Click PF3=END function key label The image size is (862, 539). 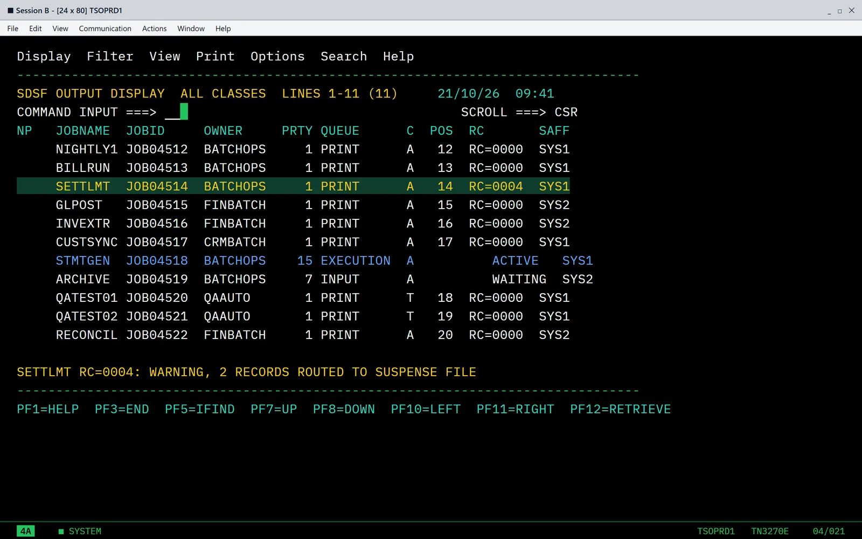pos(122,410)
